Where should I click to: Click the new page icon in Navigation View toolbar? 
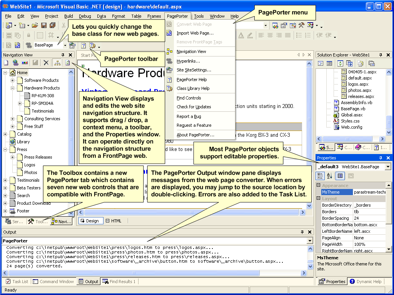tap(6, 63)
